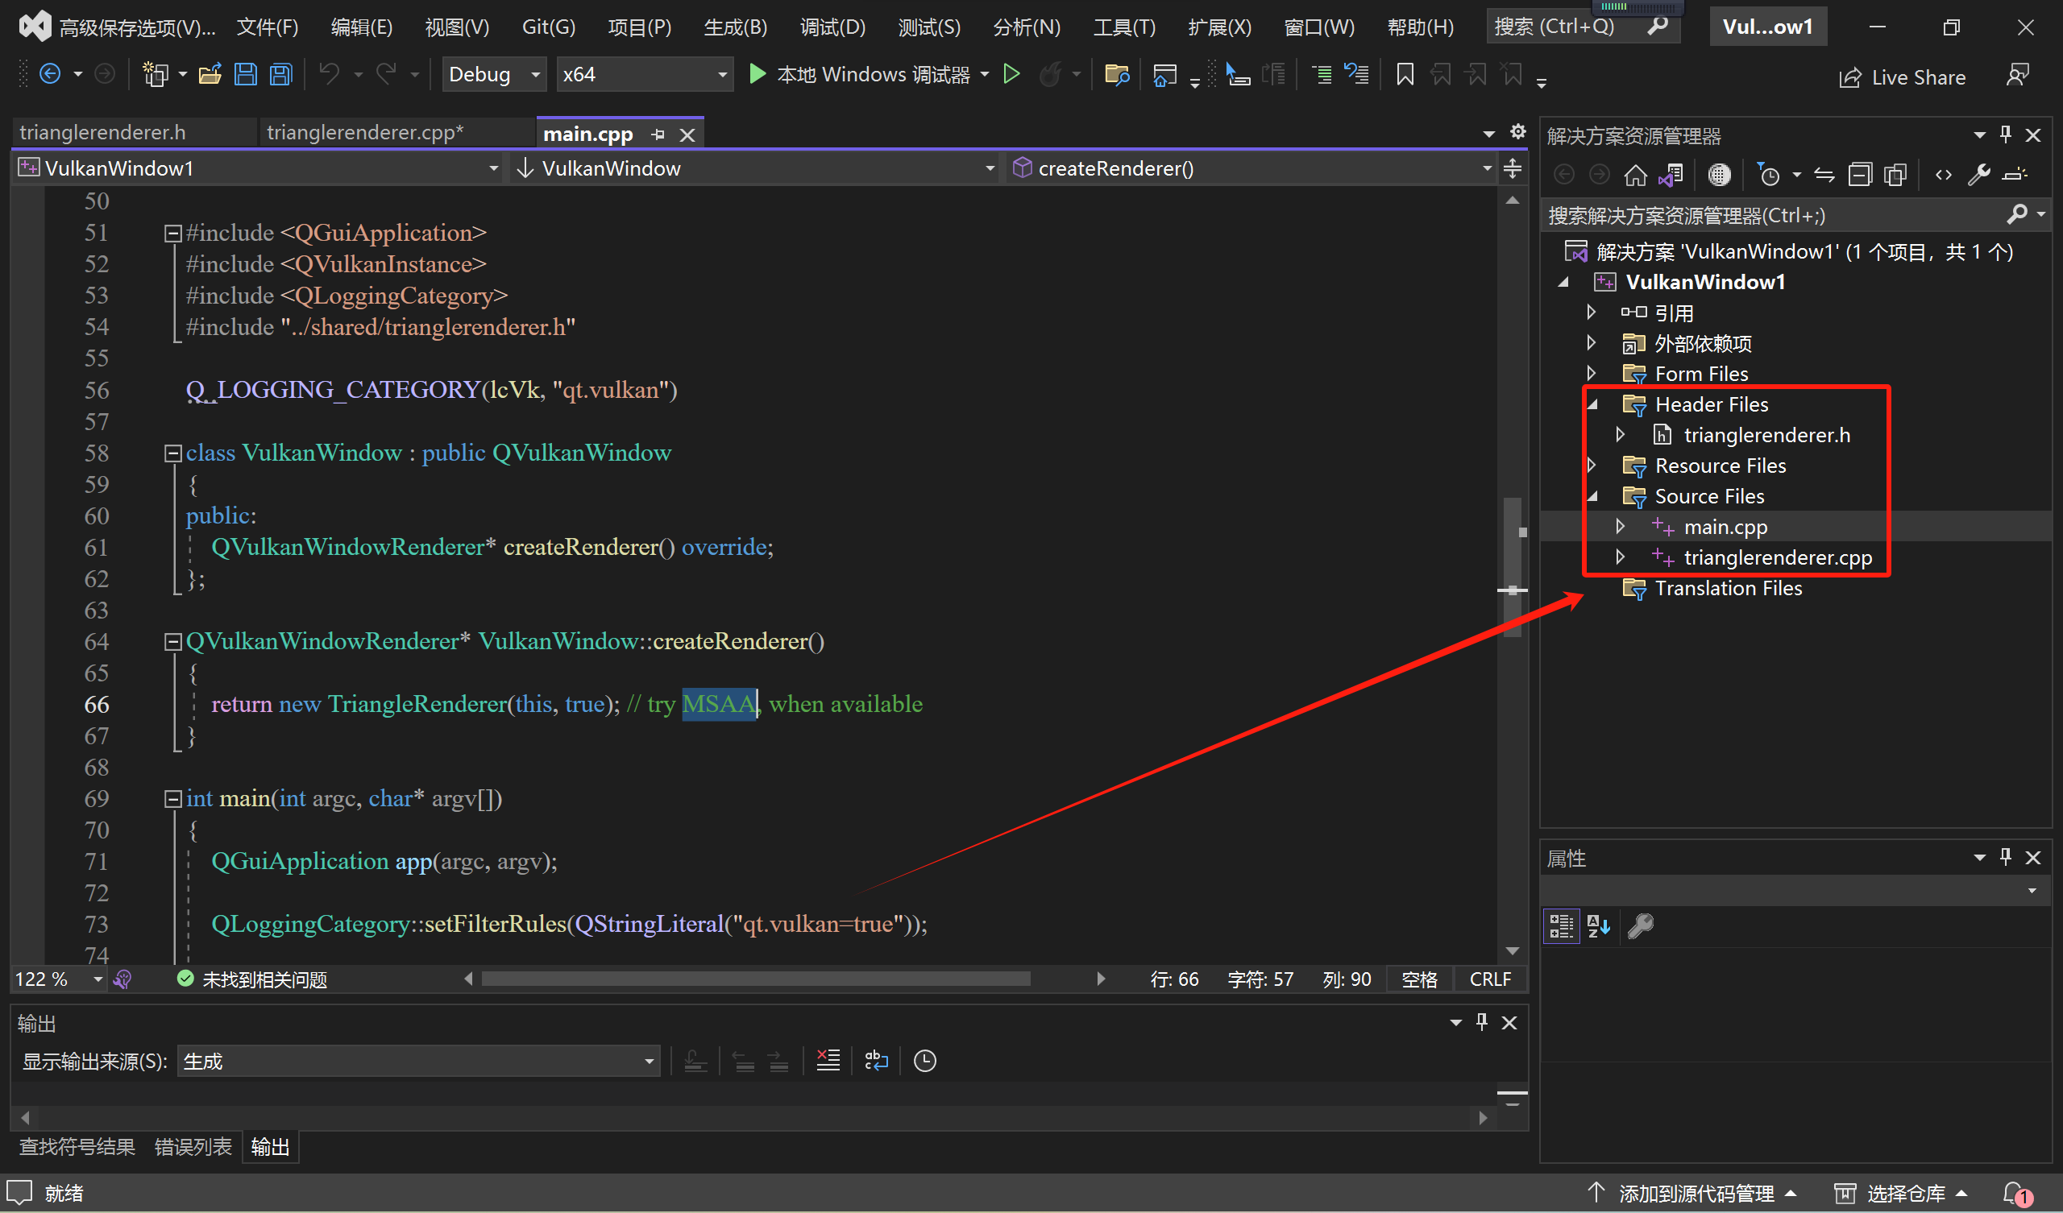Toggle categorized view in Properties panel
Image resolution: width=2063 pixels, height=1213 pixels.
(x=1561, y=926)
